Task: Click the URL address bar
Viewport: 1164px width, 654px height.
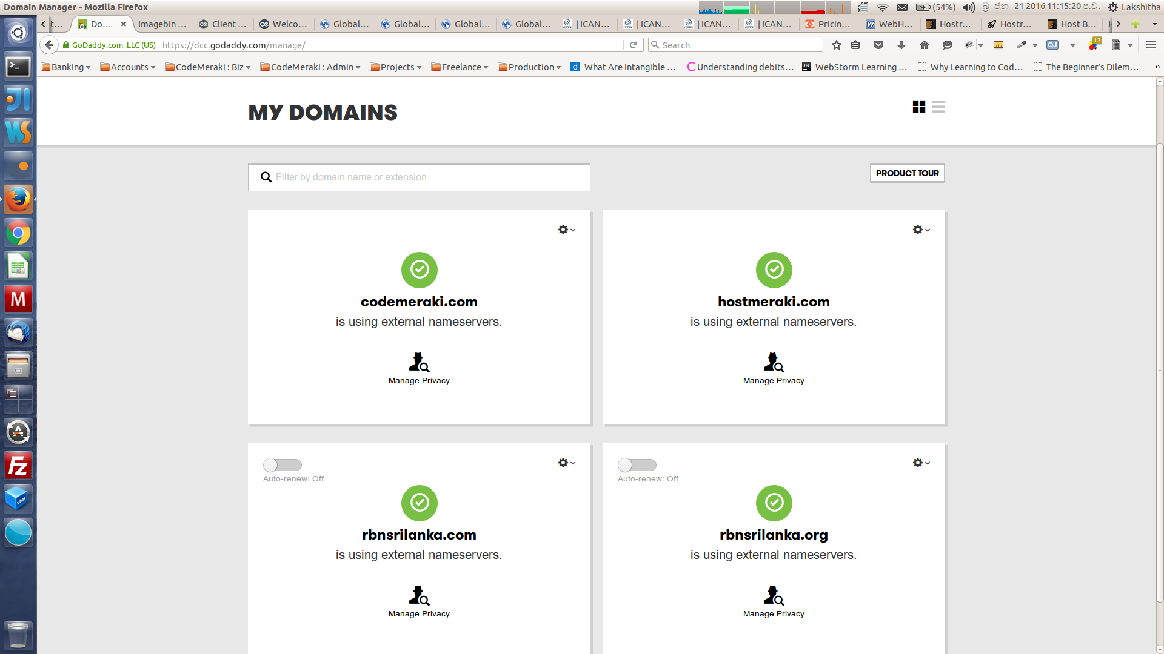Action: coord(391,45)
